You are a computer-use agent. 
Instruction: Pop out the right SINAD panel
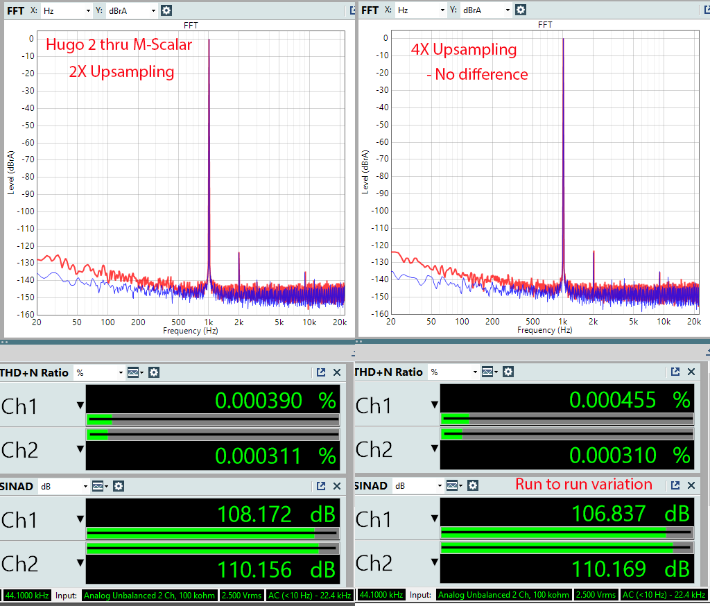tap(675, 485)
